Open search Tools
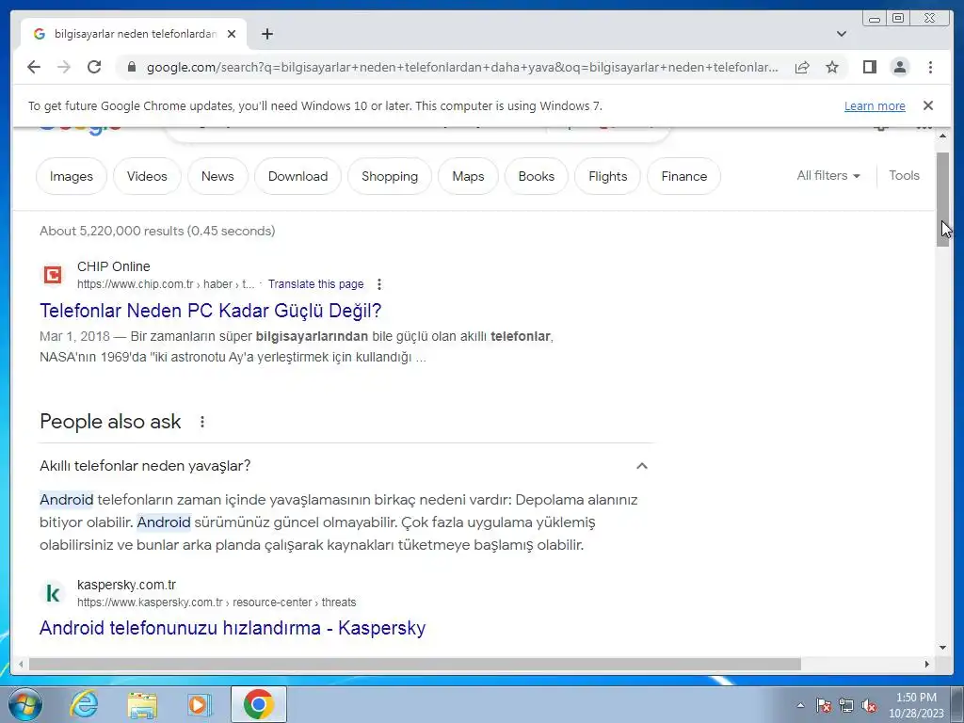The width and height of the screenshot is (964, 723). (x=904, y=176)
